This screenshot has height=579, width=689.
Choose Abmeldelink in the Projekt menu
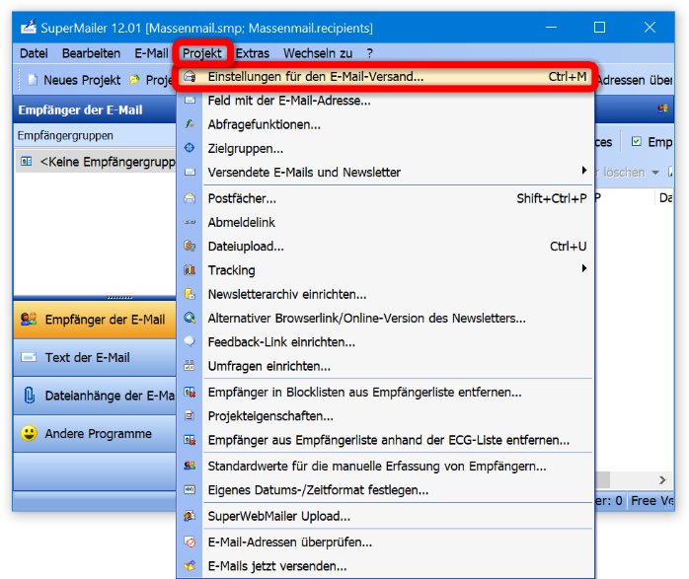click(x=385, y=222)
